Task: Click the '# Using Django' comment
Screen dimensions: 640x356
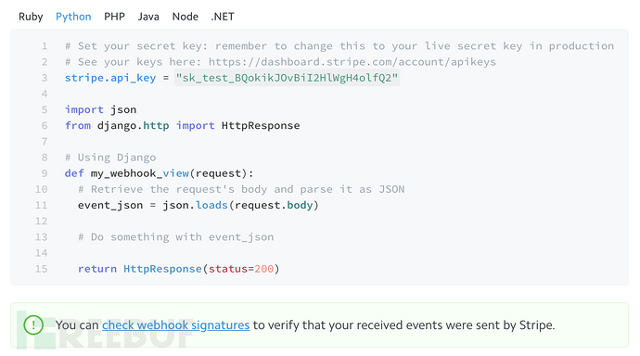Action: click(110, 158)
